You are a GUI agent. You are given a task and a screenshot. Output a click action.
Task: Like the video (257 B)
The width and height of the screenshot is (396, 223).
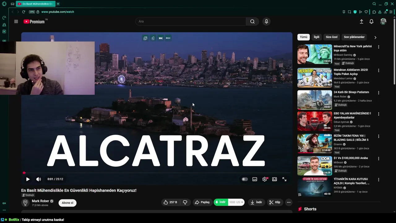(x=170, y=202)
